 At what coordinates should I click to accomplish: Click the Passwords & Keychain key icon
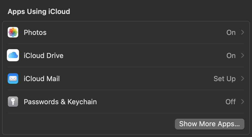pos(13,102)
